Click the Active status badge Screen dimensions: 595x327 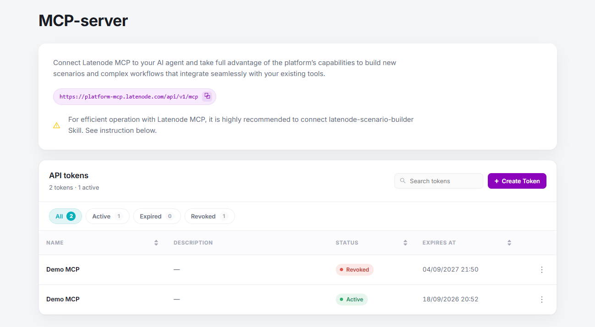[x=352, y=300]
